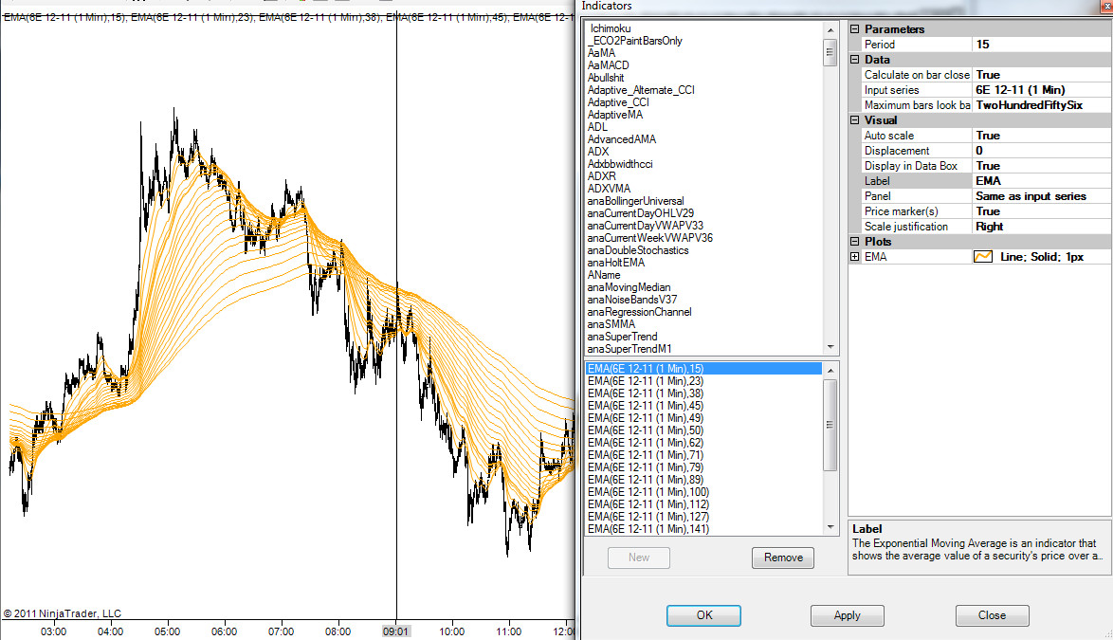Select Adxbbwidthcci indicator
The height and width of the screenshot is (640, 1113).
(x=620, y=164)
